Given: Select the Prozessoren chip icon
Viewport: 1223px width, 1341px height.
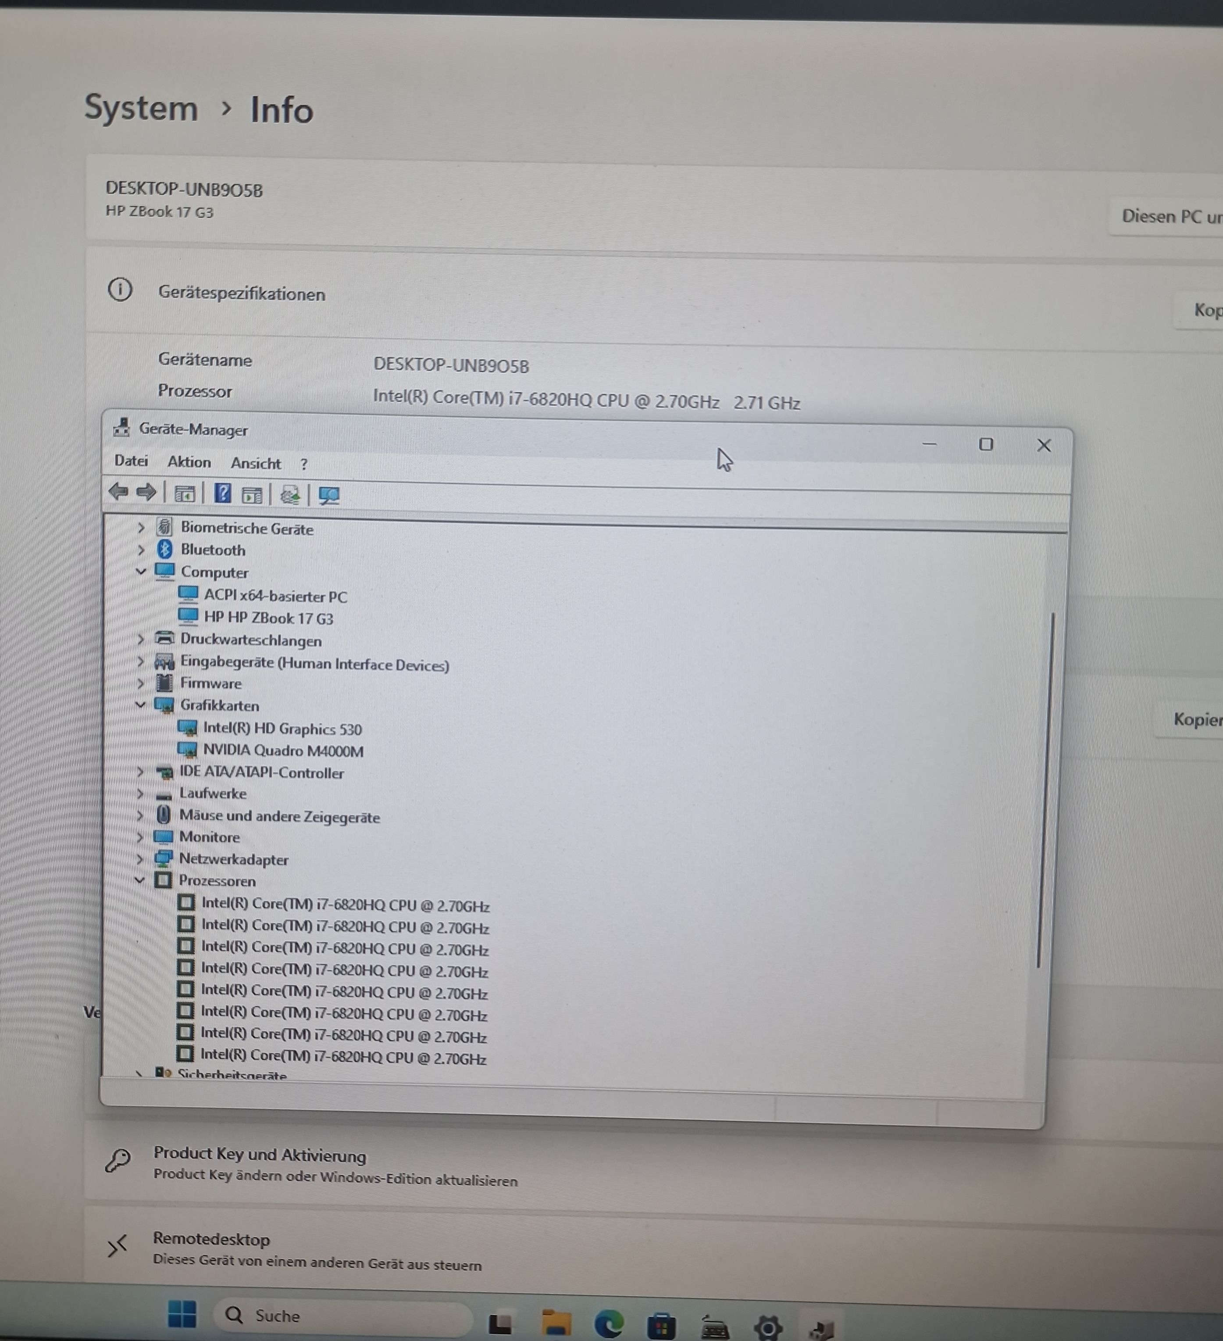Looking at the screenshot, I should 163,880.
